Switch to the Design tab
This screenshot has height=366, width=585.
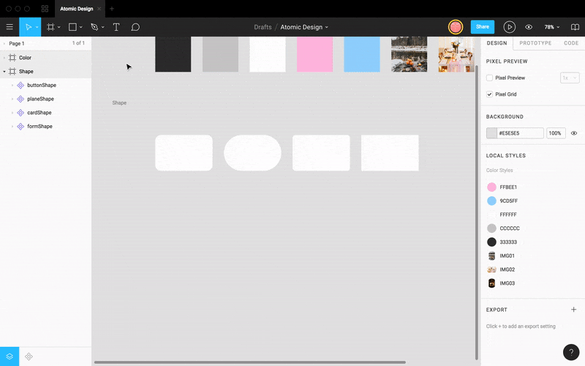497,43
